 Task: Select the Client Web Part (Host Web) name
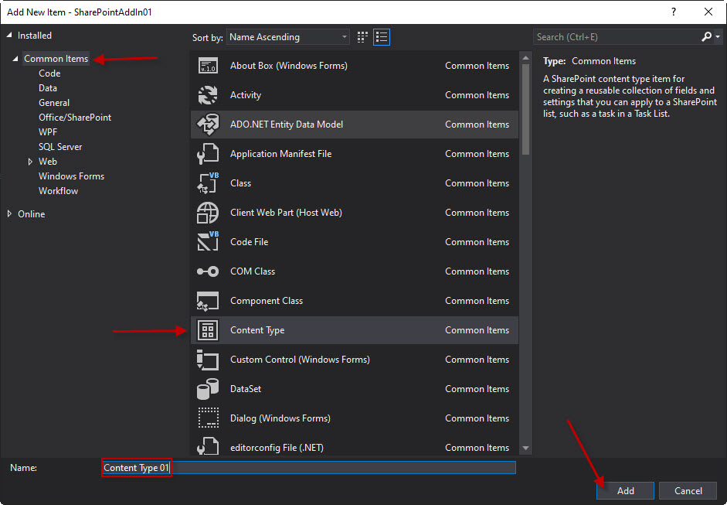(286, 213)
